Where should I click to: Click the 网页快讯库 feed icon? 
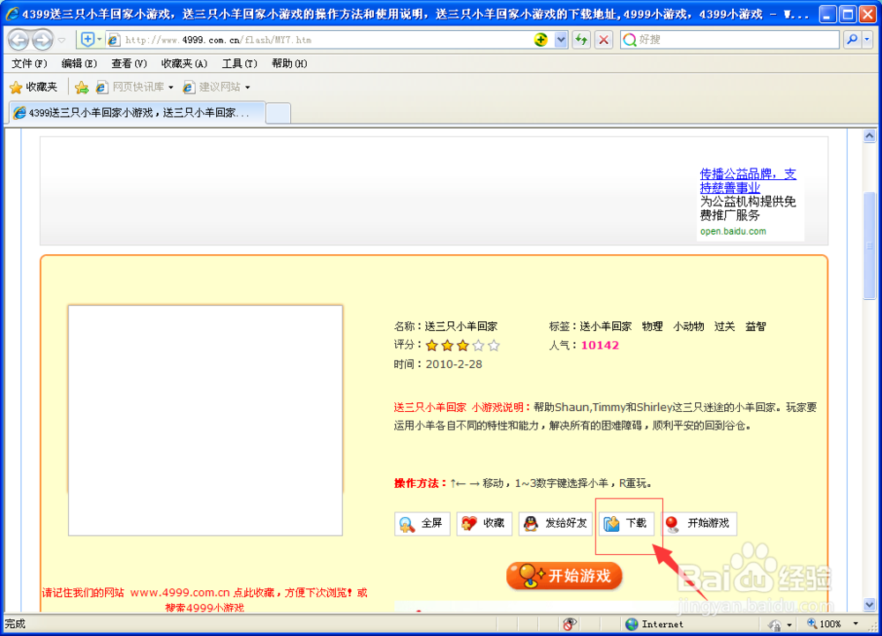click(101, 86)
